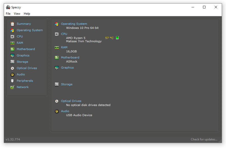The width and height of the screenshot is (226, 148).
Task: Open the RAM section in sidebar
Action: tap(20, 43)
